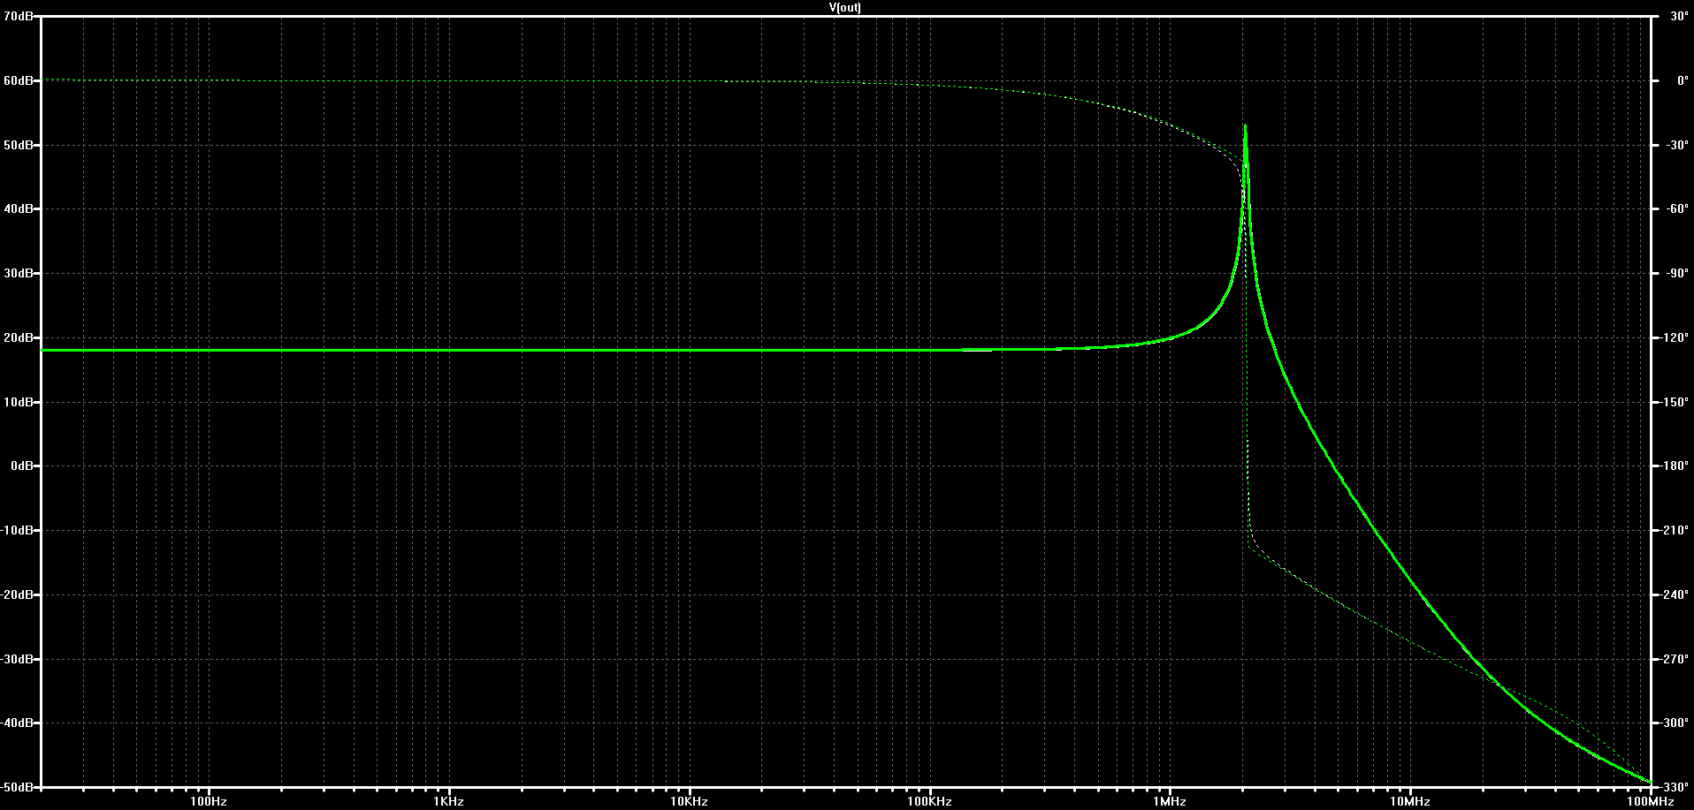Screen dimensions: 1694x810
Task: Click the -180° phase axis label
Action: pos(1673,466)
